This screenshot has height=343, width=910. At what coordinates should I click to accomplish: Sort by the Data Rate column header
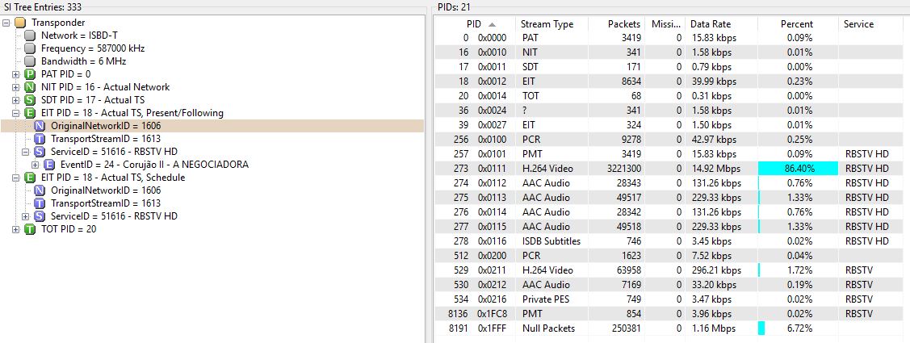[709, 24]
